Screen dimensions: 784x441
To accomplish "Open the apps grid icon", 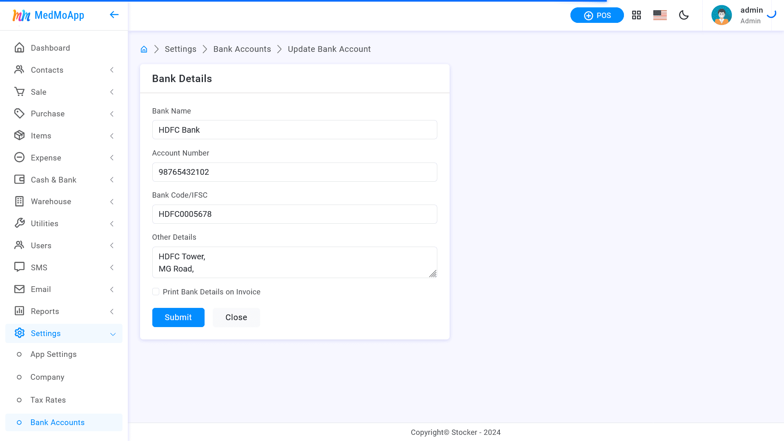I will point(636,16).
